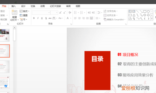Justify text alignment
Viewport: 156px width, 93px height.
point(87,18)
